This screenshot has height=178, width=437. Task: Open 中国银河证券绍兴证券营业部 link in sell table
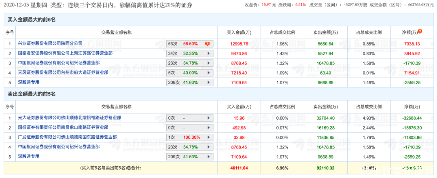(59, 147)
